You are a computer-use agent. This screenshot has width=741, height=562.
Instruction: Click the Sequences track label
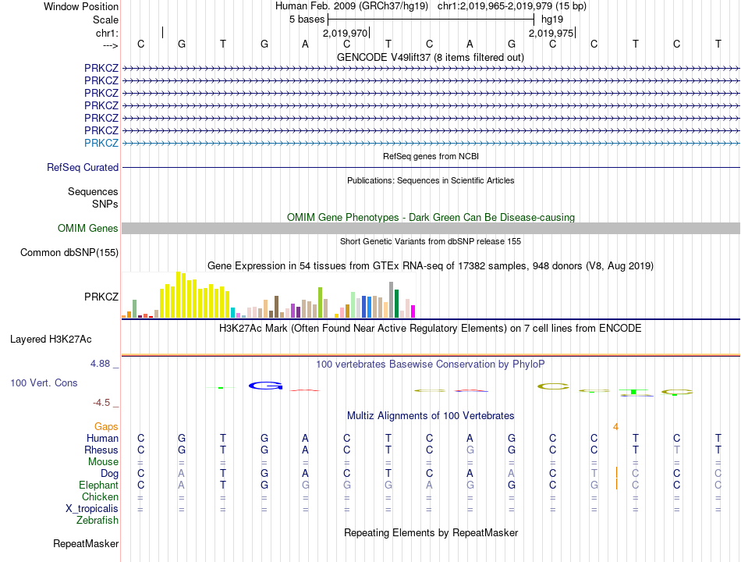pyautogui.click(x=93, y=191)
